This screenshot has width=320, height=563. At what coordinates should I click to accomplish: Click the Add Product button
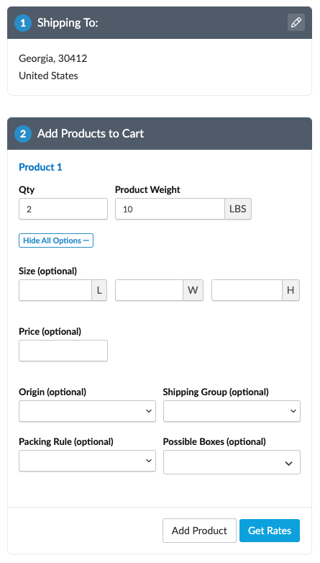point(199,531)
